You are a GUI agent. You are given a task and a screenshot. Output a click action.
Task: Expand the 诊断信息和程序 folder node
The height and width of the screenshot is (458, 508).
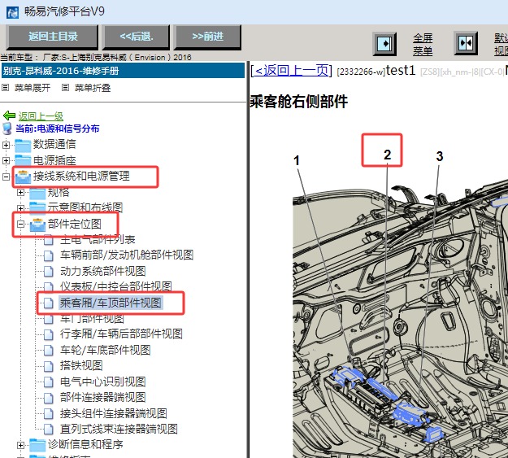pyautogui.click(x=20, y=445)
